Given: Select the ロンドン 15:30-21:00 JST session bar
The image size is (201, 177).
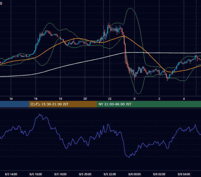Looking at the screenshot, I should tap(63, 104).
